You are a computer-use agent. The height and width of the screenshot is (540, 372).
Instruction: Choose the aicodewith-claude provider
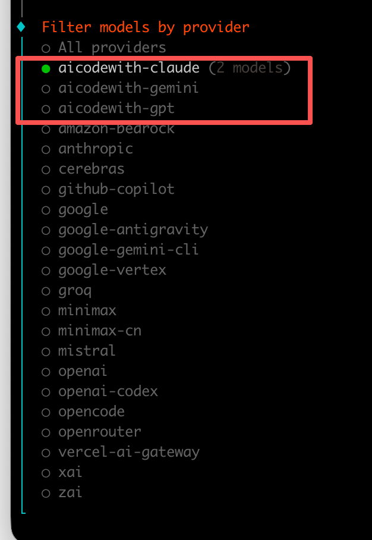coord(128,68)
